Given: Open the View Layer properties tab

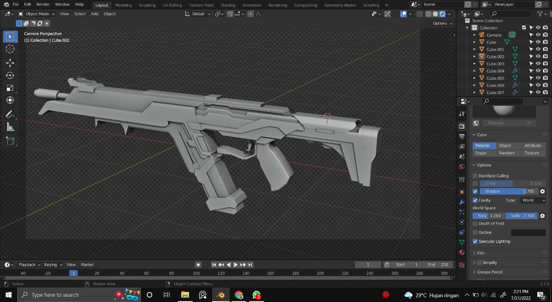Looking at the screenshot, I should [x=462, y=147].
